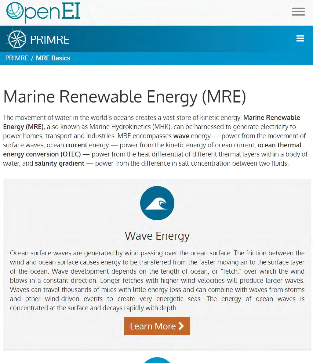Click bold 'current' text in intro paragraph
This screenshot has width=313, height=363.
[76, 145]
